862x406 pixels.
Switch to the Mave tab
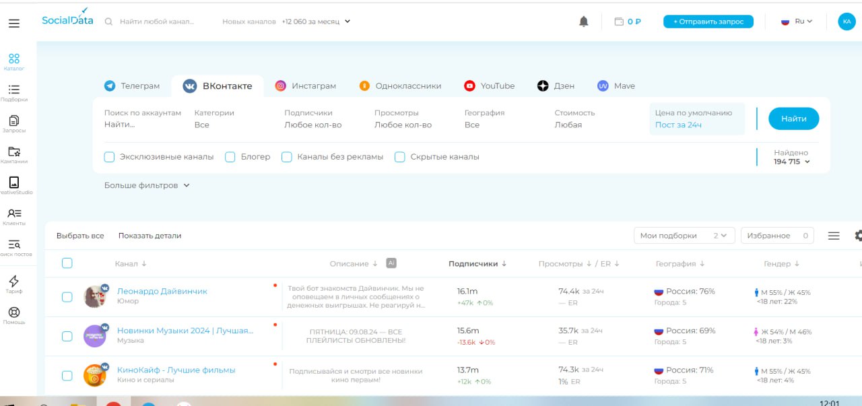click(x=616, y=86)
